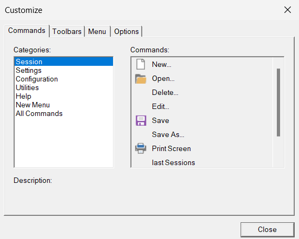Switch to the Menu tab
Viewport: 299px width, 239px height.
(x=97, y=31)
